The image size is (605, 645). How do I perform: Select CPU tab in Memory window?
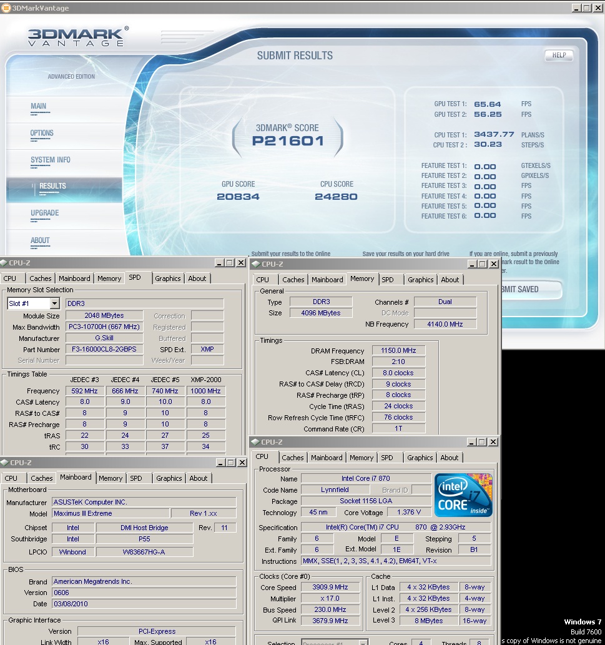[262, 280]
